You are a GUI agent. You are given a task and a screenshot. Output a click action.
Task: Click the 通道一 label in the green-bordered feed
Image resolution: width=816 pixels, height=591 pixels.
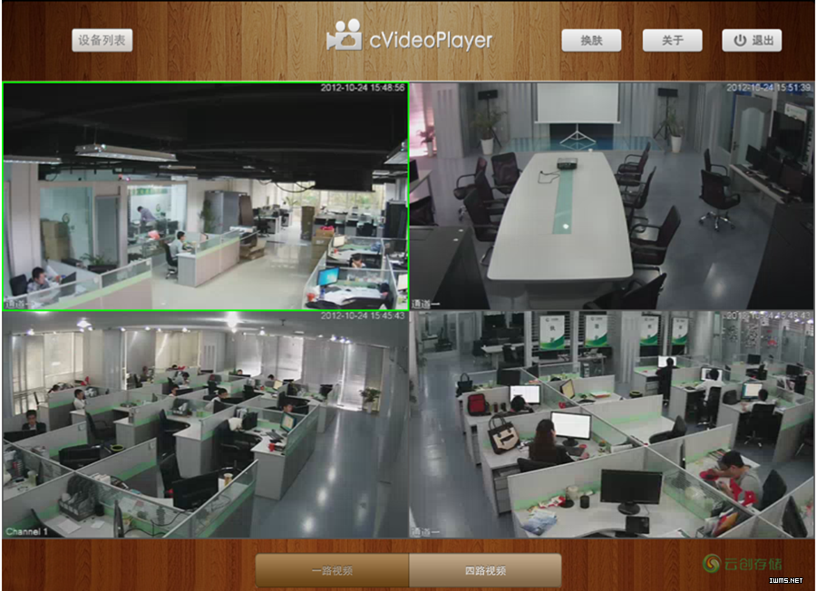click(x=20, y=305)
